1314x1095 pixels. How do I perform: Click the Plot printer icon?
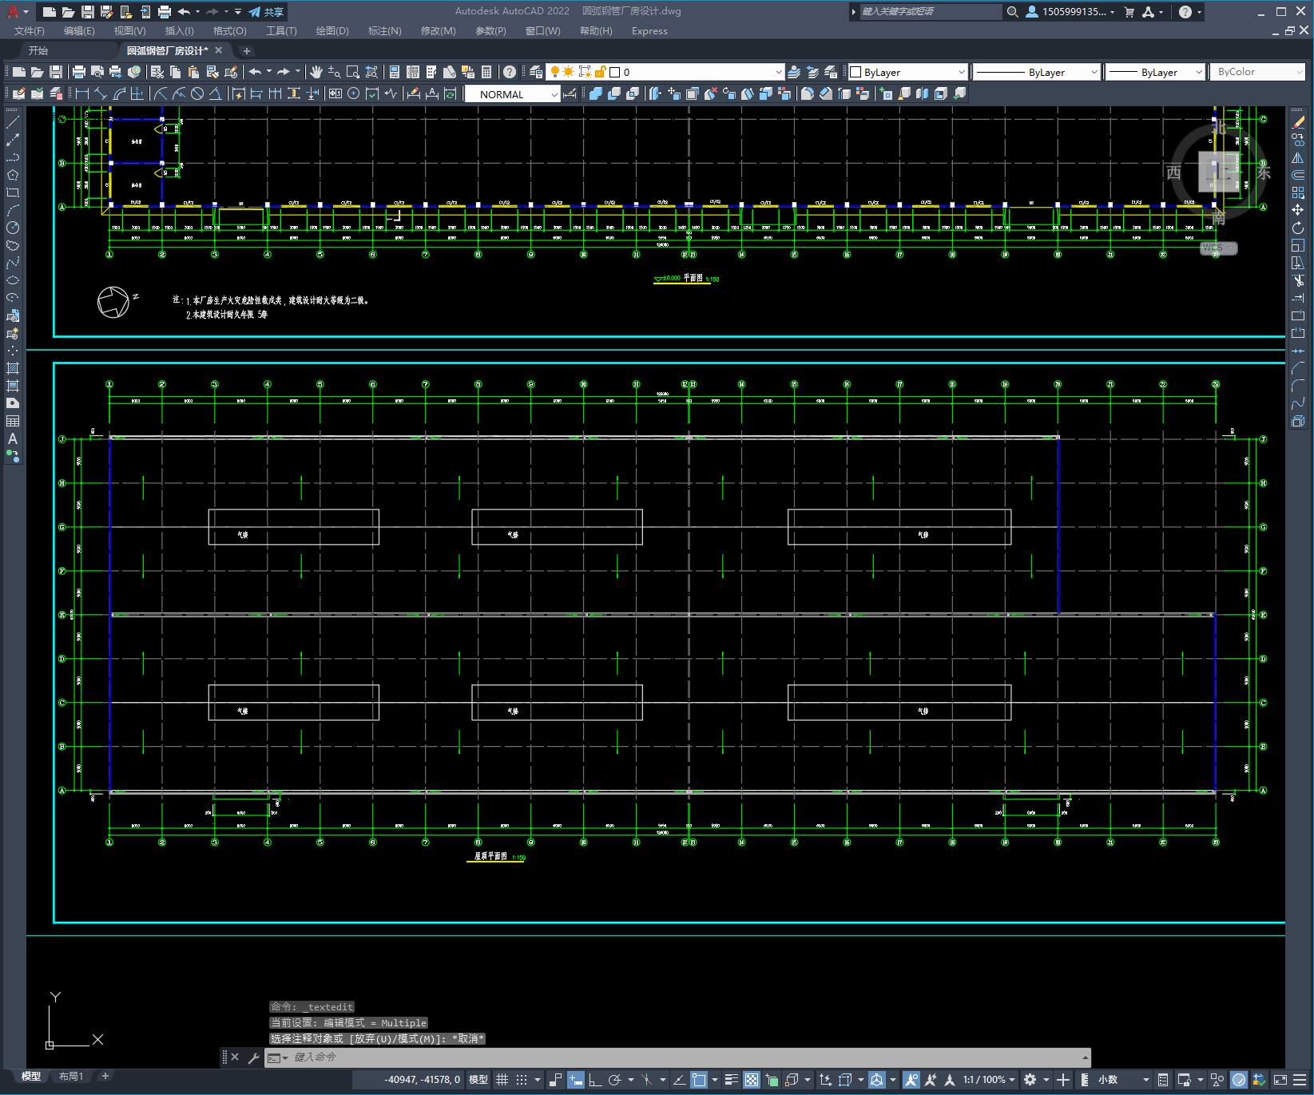click(x=79, y=72)
